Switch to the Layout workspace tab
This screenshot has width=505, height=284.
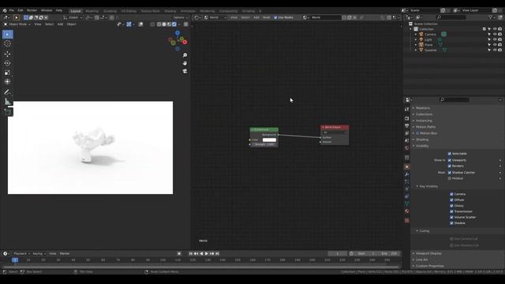point(76,11)
